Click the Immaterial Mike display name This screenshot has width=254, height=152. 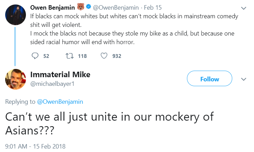pyautogui.click(x=60, y=75)
